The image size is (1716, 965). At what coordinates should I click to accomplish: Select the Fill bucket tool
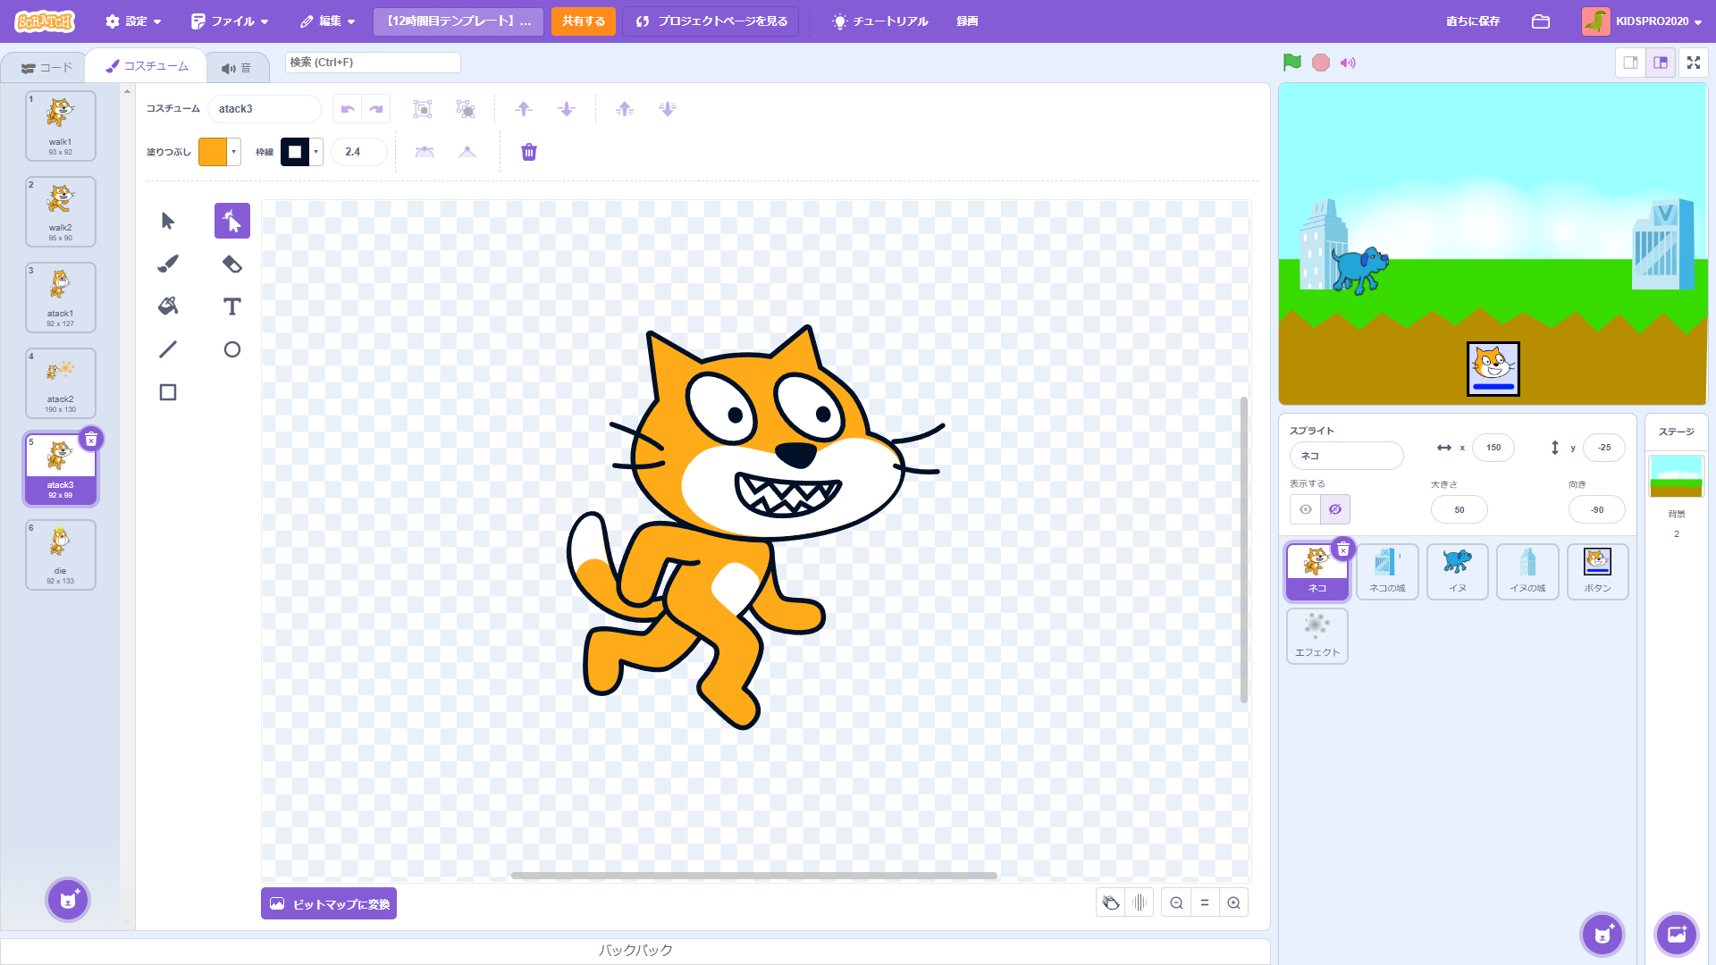coord(168,306)
